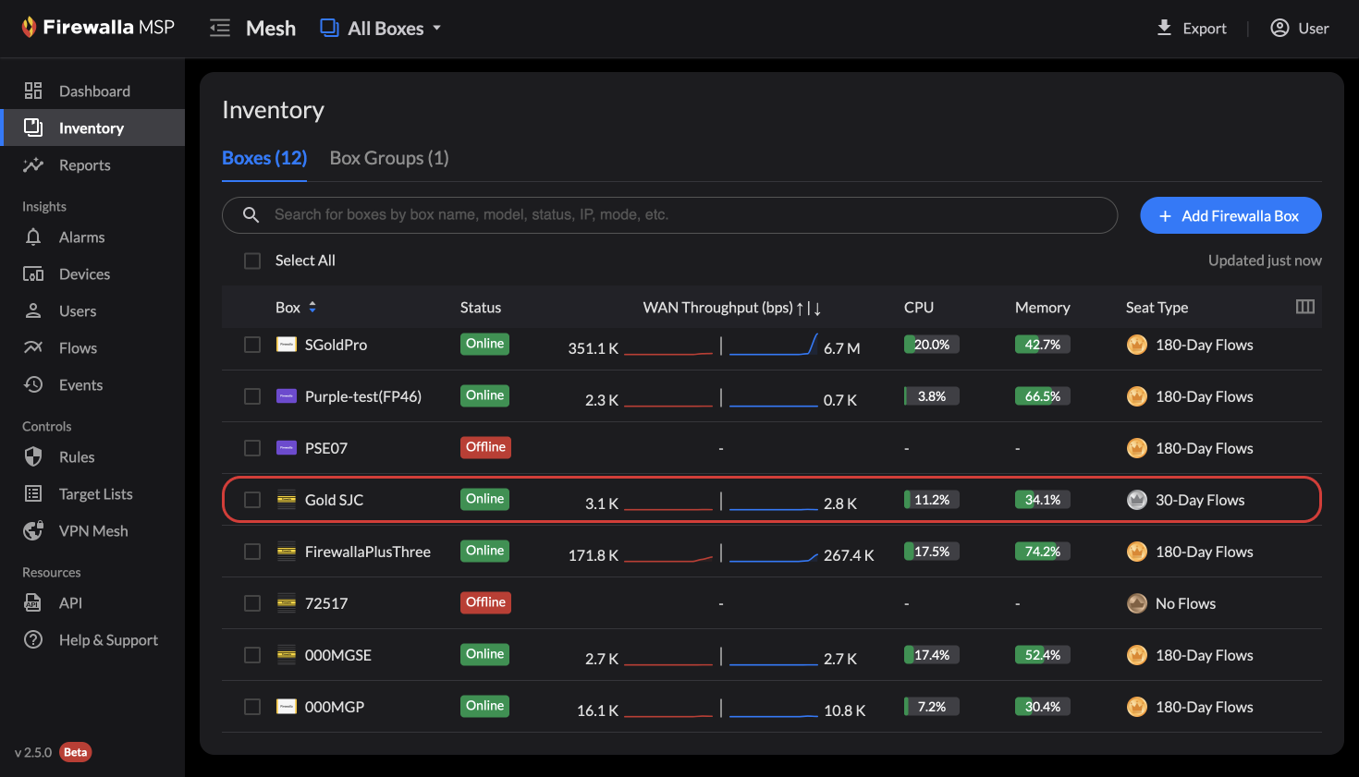Click the Flows icon in sidebar
1359x777 pixels.
click(33, 347)
